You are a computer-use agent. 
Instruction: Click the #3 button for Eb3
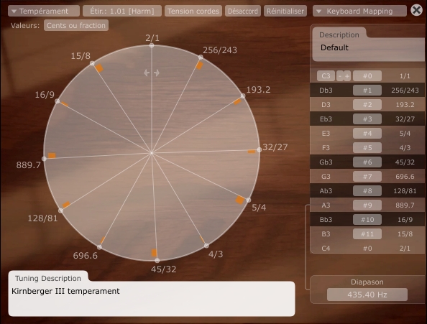coord(367,119)
